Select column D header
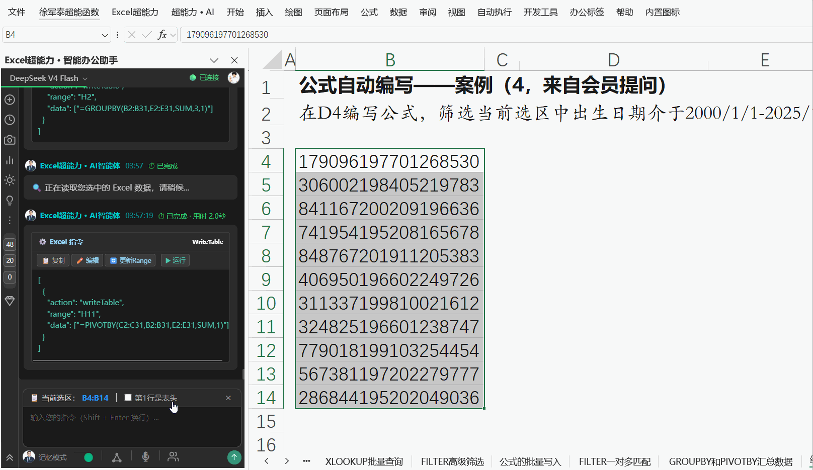813x470 pixels. (613, 60)
